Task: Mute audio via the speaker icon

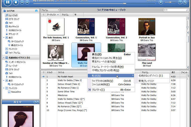Action: coord(161,2)
